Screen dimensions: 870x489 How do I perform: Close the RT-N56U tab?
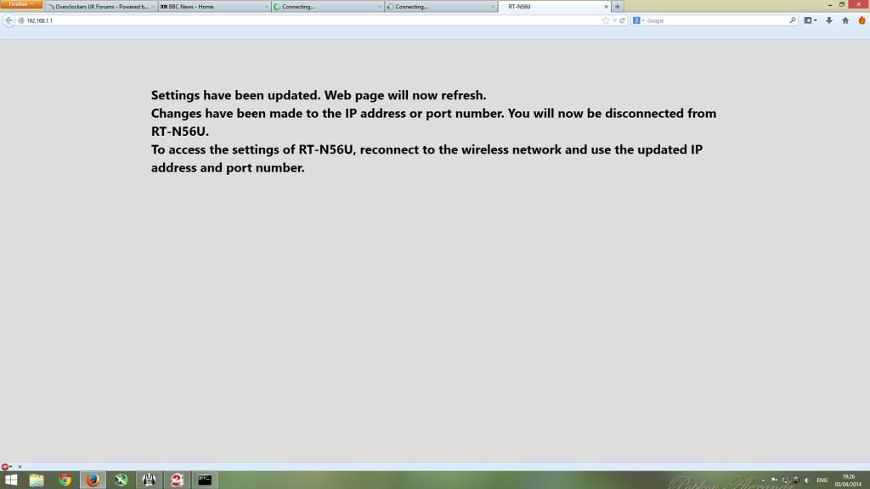(x=606, y=7)
